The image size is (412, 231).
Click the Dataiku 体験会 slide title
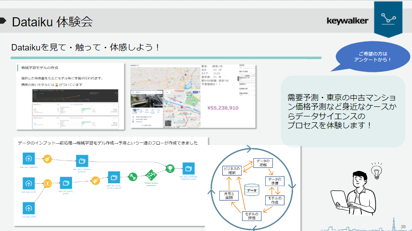click(x=52, y=22)
